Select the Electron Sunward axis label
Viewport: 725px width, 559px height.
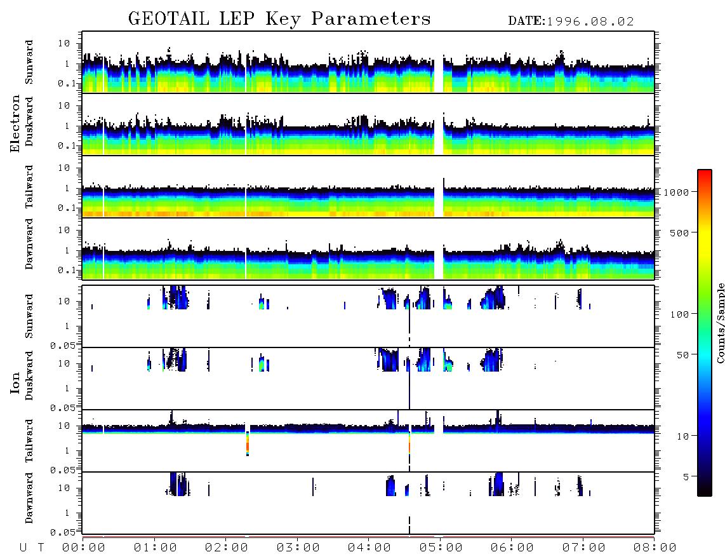coord(29,62)
